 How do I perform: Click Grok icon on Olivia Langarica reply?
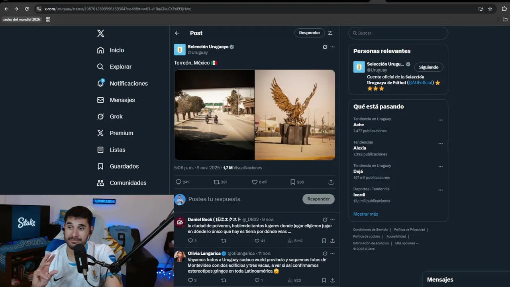pyautogui.click(x=325, y=254)
